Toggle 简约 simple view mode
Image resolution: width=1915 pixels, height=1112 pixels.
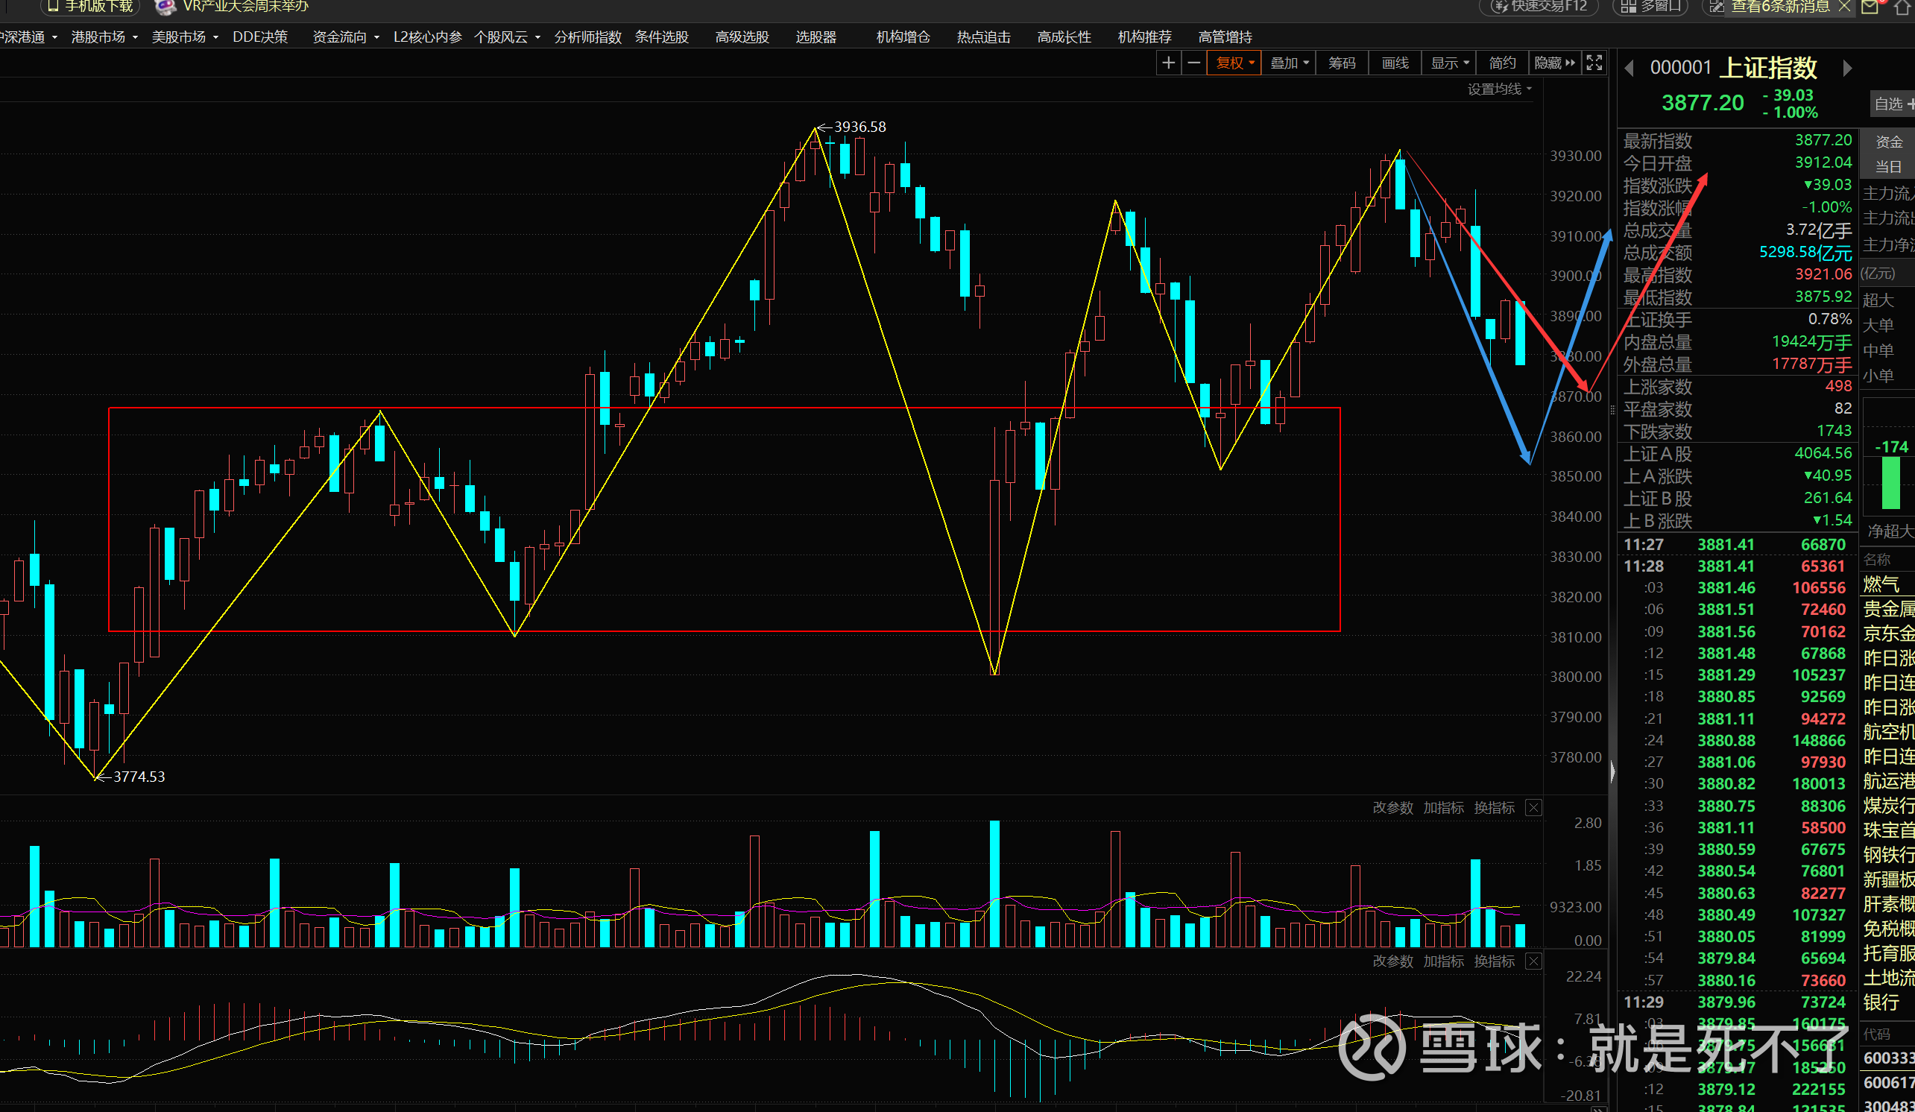tap(1501, 63)
